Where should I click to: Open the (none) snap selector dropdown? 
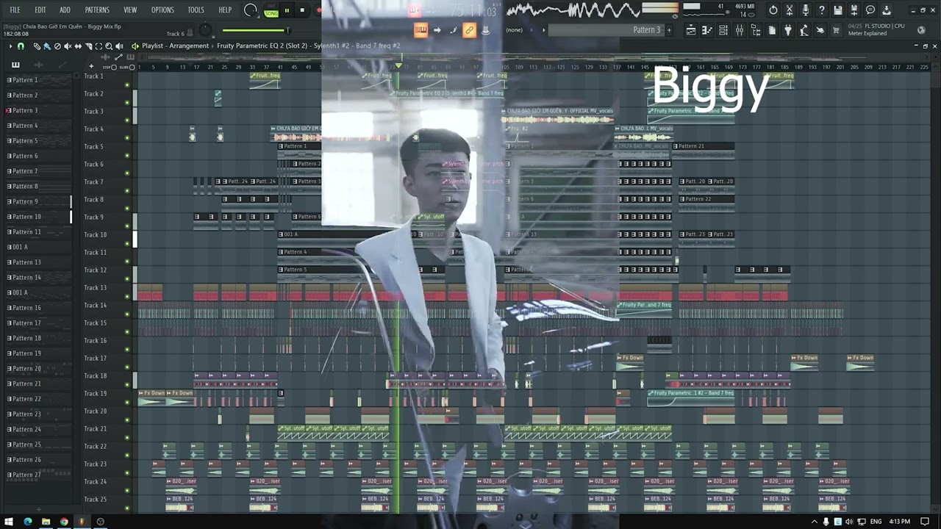pos(515,30)
